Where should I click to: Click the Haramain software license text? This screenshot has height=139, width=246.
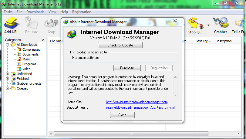(x=86, y=58)
